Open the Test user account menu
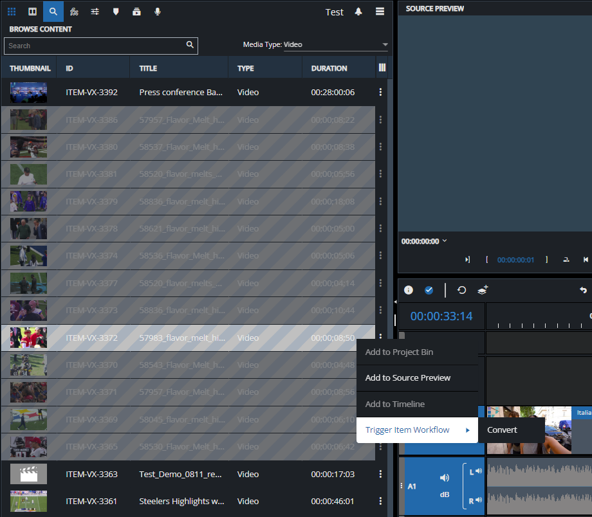Screen dimensions: 592x517 (334, 12)
